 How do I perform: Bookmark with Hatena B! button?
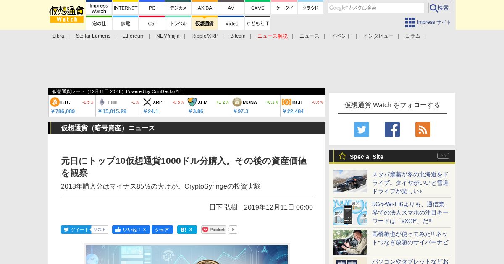coord(187,230)
